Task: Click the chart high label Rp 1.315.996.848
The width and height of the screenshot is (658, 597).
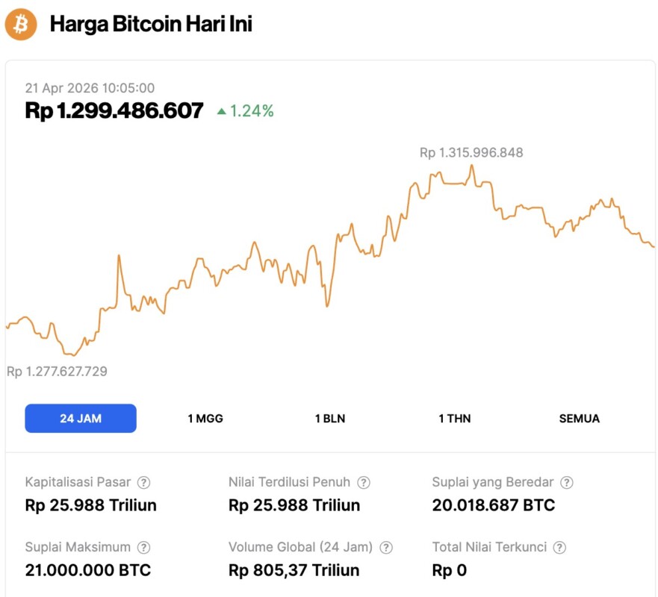Action: coord(471,153)
